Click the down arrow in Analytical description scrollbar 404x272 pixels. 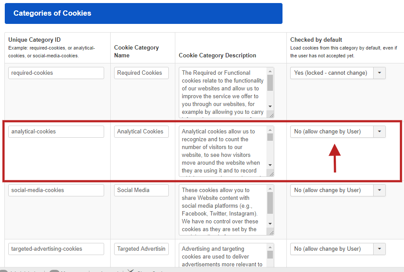tap(270, 165)
